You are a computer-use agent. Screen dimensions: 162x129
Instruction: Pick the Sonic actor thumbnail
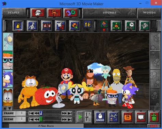[8, 79]
